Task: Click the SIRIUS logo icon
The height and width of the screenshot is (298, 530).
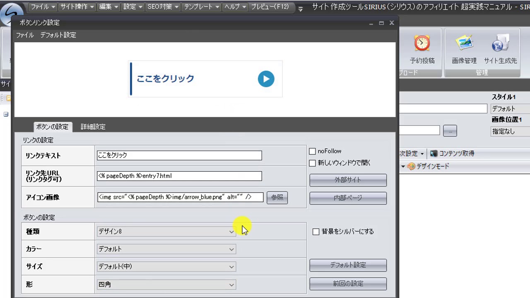Action: (x=12, y=15)
